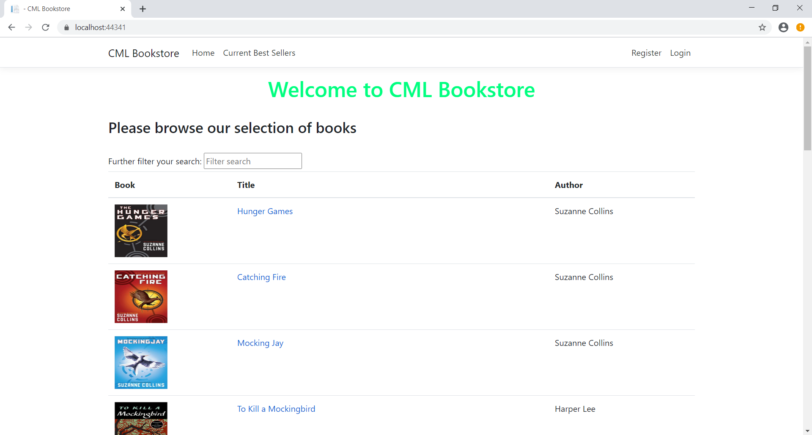812x435 pixels.
Task: Click the padlock site security icon
Action: click(x=66, y=27)
